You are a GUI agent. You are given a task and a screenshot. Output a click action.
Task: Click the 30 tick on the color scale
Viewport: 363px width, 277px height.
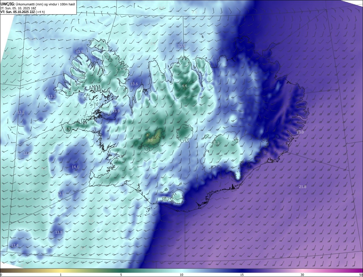(x=302, y=275)
